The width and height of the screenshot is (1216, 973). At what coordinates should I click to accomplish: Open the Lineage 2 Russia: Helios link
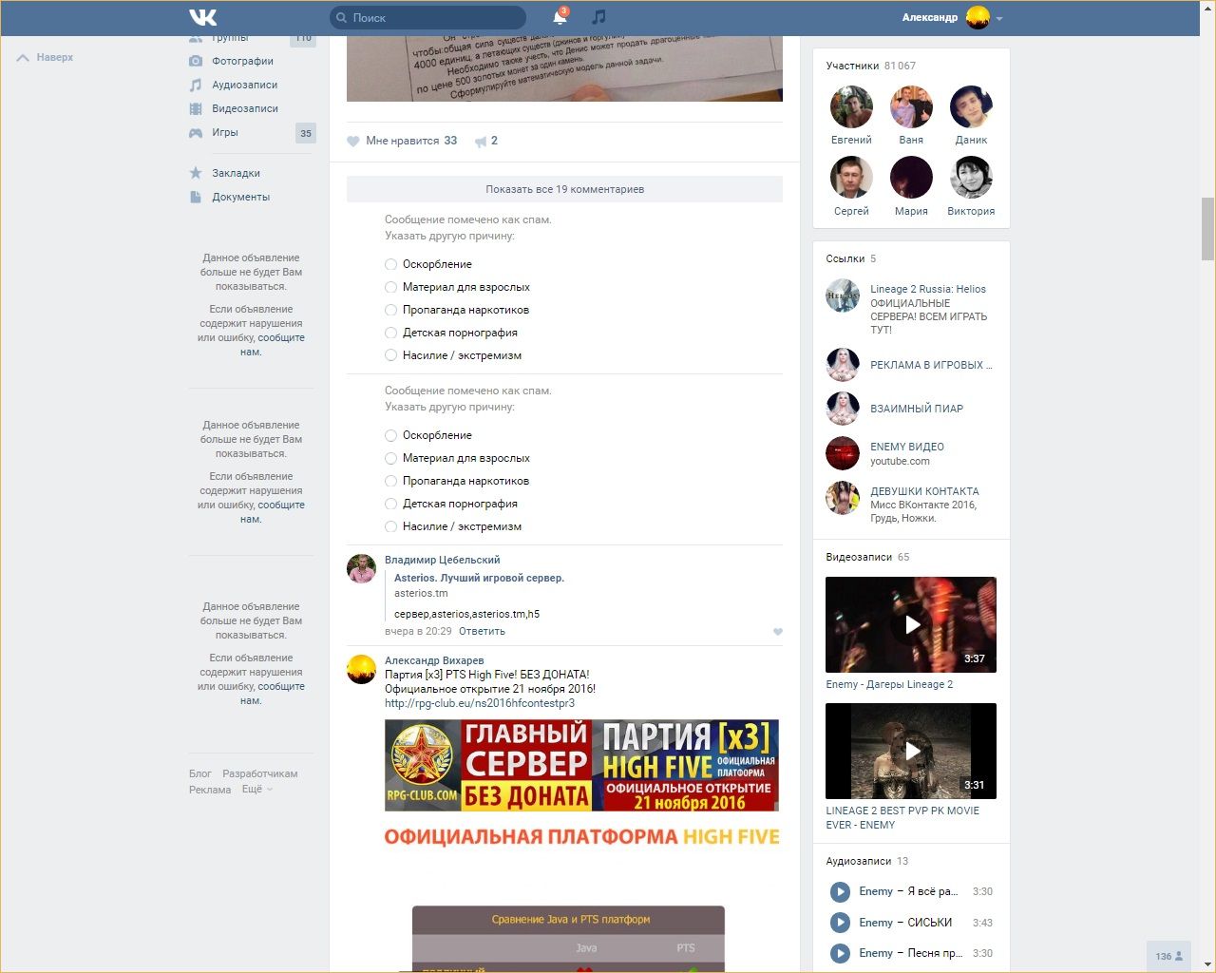point(928,289)
